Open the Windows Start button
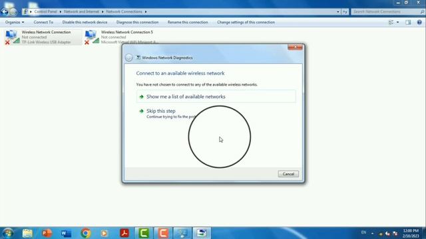The height and width of the screenshot is (239, 426). [7, 233]
